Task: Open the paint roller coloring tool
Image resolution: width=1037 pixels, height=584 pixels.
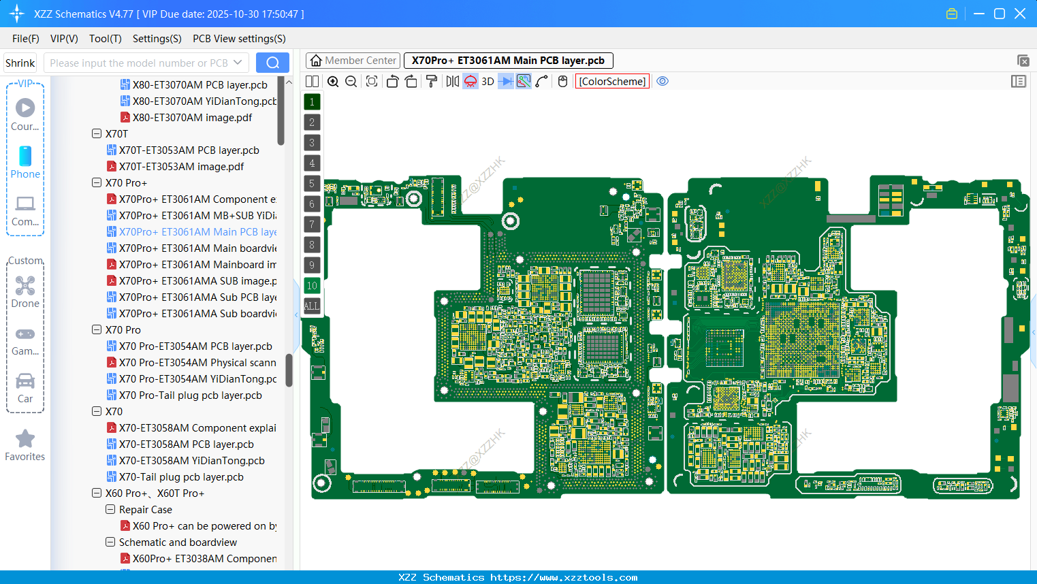Action: [x=430, y=81]
